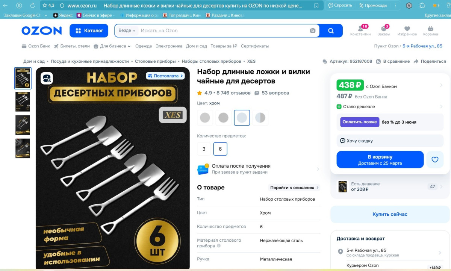The image size is (451, 271).
Task: Open Избранное heart icon in header
Action: coord(407,29)
